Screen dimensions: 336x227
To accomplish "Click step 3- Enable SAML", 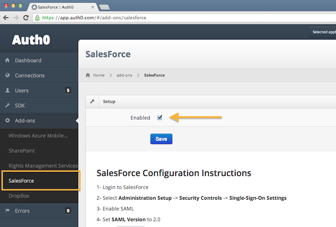I will coord(115,209).
